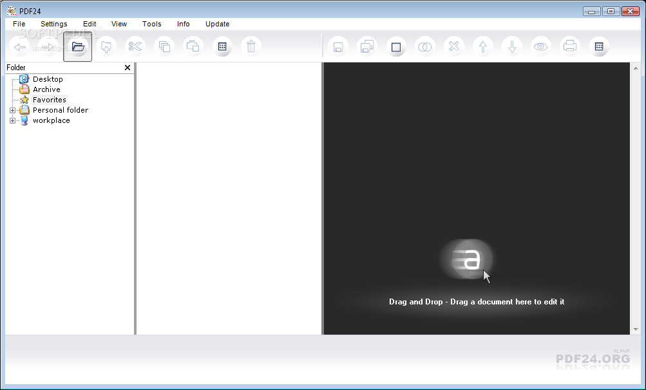Select workplace in the folder tree
Viewport: 646px width, 390px height.
[52, 120]
